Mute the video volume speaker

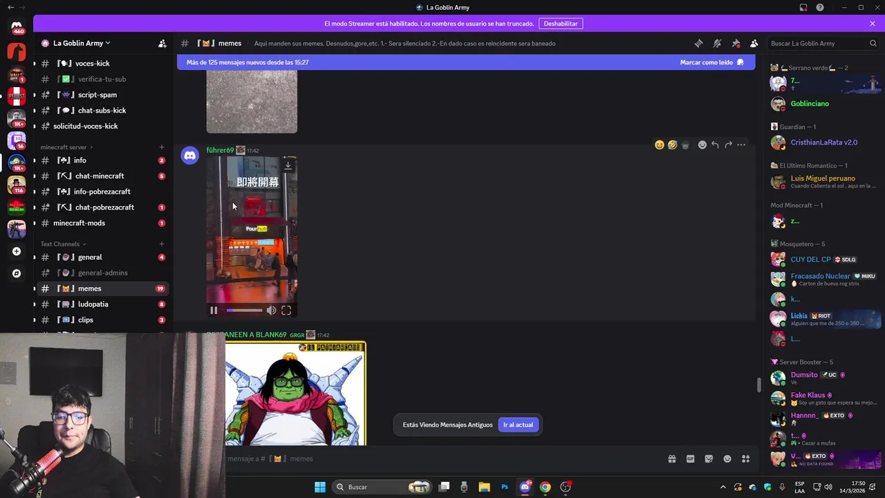point(271,311)
